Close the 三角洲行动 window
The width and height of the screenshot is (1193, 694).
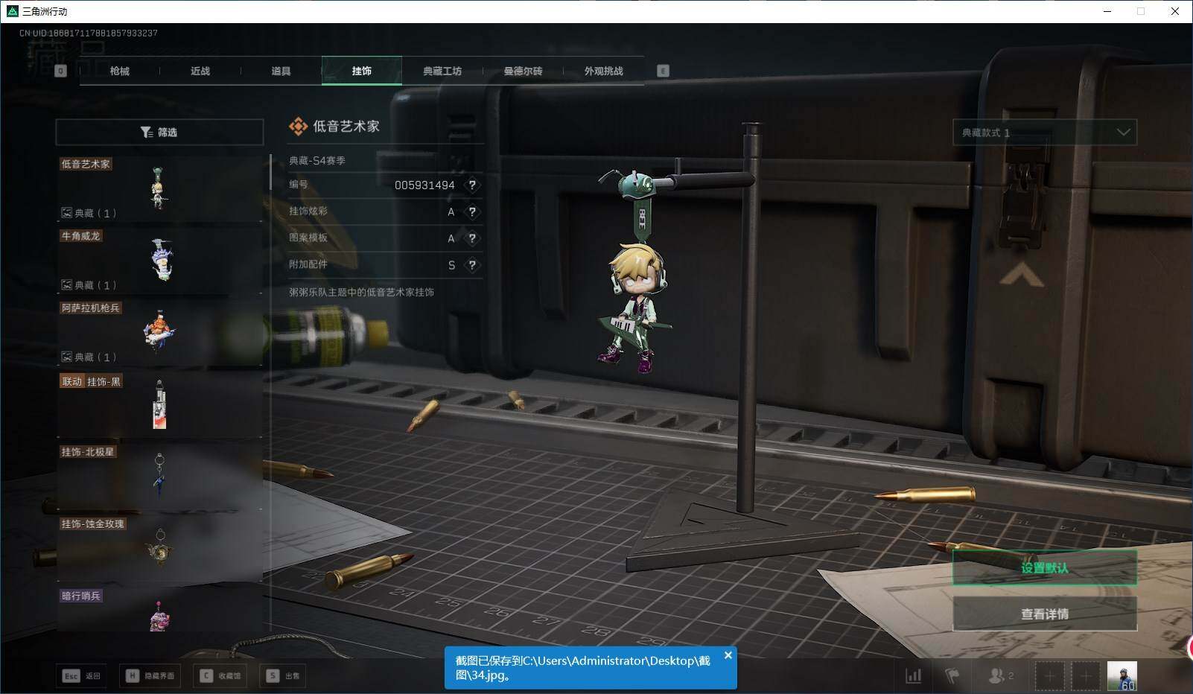[1175, 11]
